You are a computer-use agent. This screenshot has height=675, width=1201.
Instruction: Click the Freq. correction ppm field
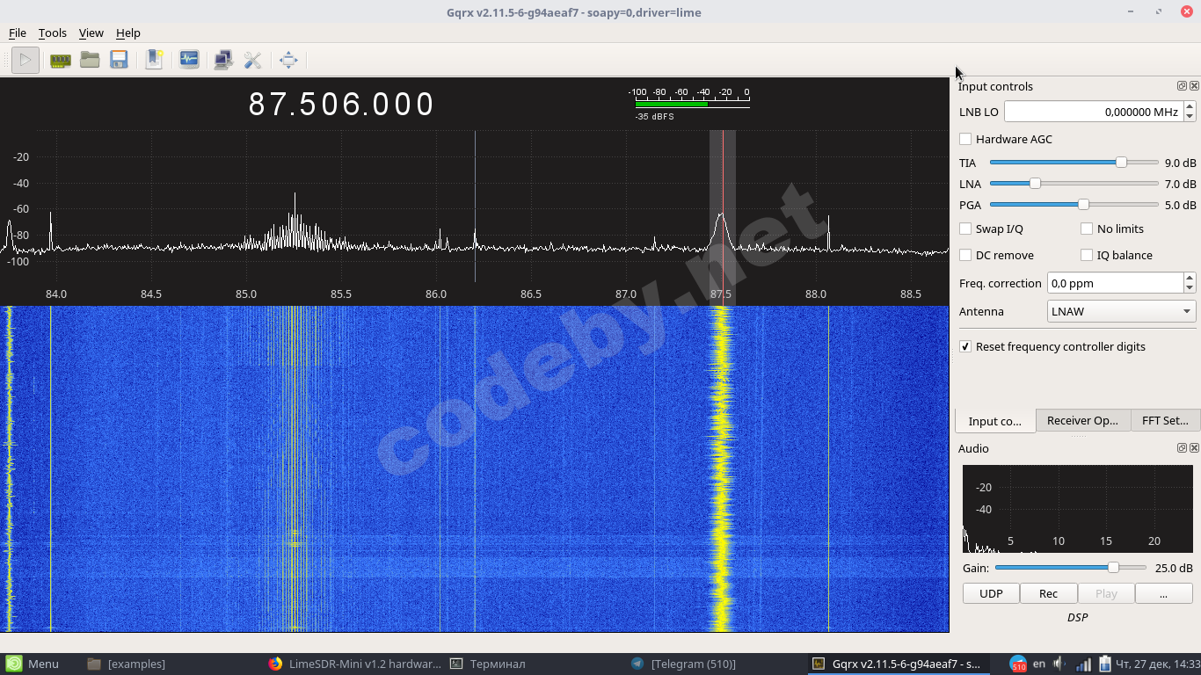click(1115, 283)
